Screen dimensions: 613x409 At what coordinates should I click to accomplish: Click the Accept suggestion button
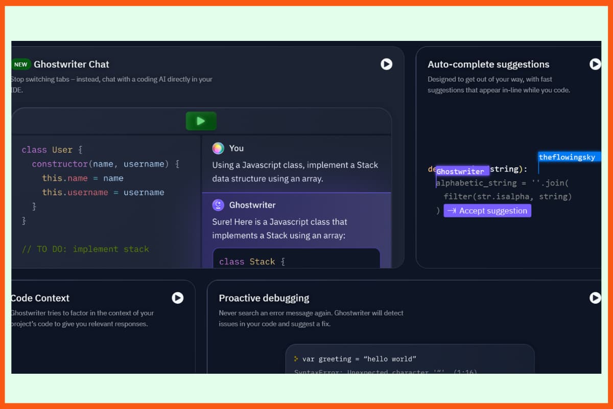487,211
